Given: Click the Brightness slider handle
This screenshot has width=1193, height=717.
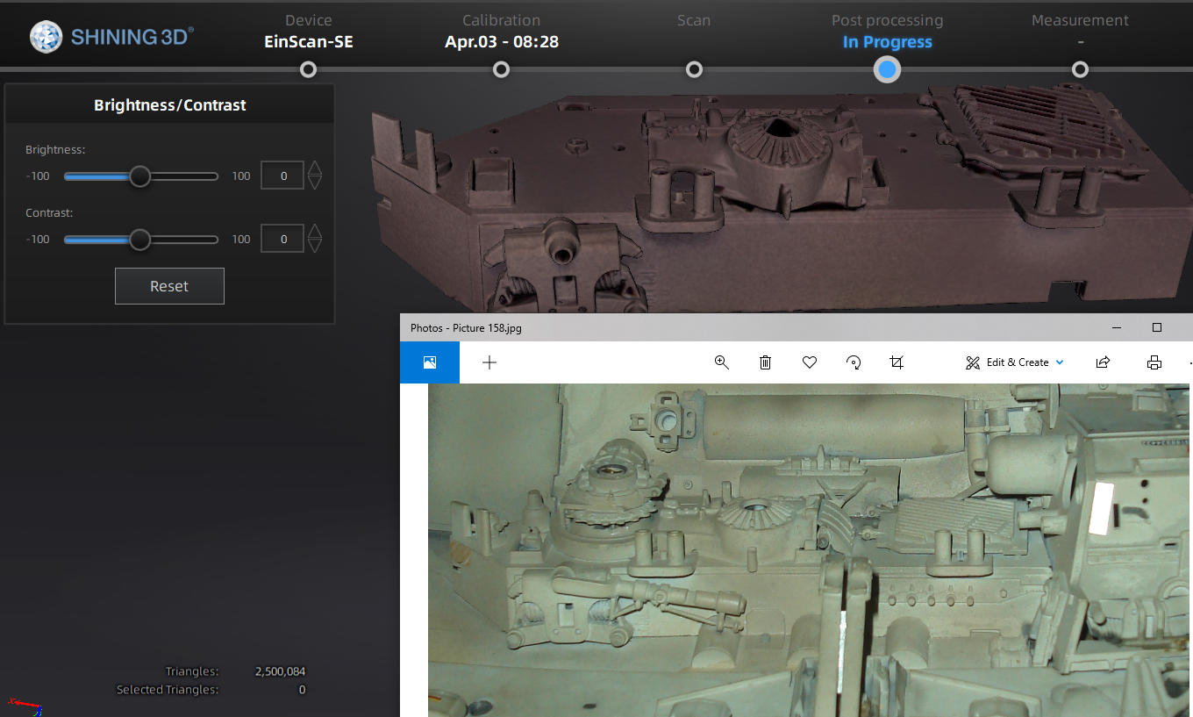Looking at the screenshot, I should [140, 176].
